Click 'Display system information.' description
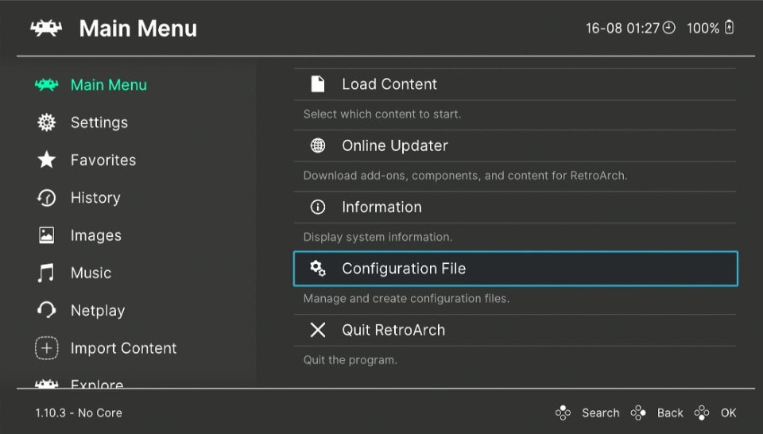The height and width of the screenshot is (434, 763). 378,237
